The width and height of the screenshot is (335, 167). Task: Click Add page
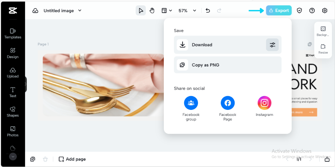72,159
